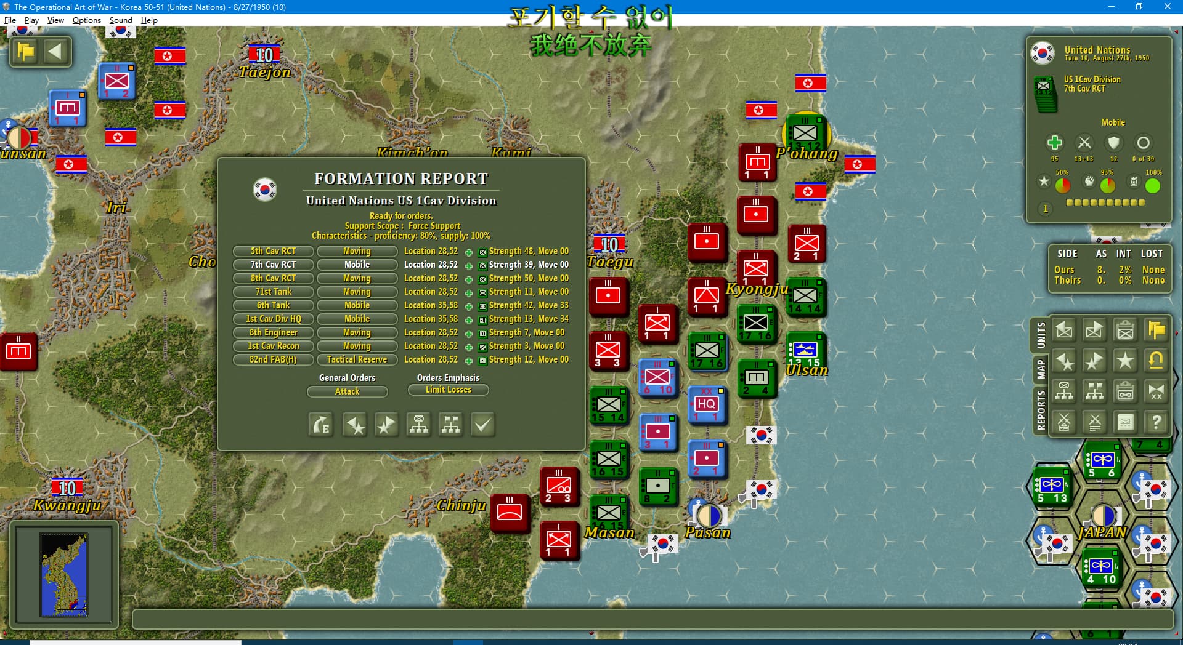Viewport: 1183px width, 645px height.
Task: Open the Play menu
Action: pyautogui.click(x=31, y=20)
